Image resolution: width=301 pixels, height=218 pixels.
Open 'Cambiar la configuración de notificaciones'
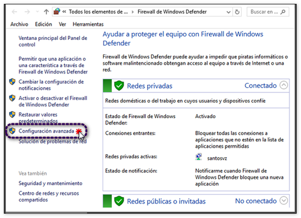click(51, 85)
